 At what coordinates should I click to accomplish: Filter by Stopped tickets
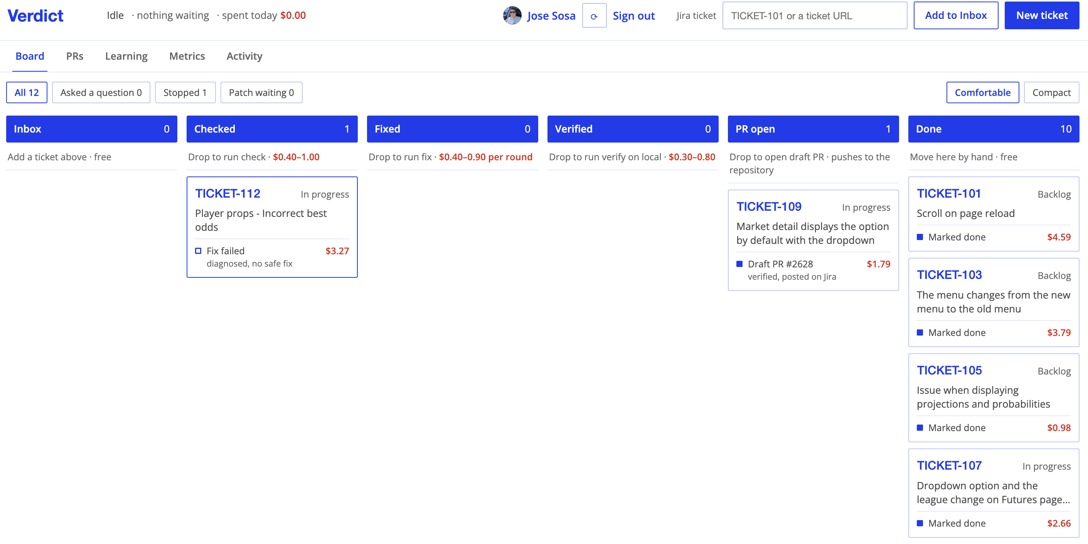(185, 92)
